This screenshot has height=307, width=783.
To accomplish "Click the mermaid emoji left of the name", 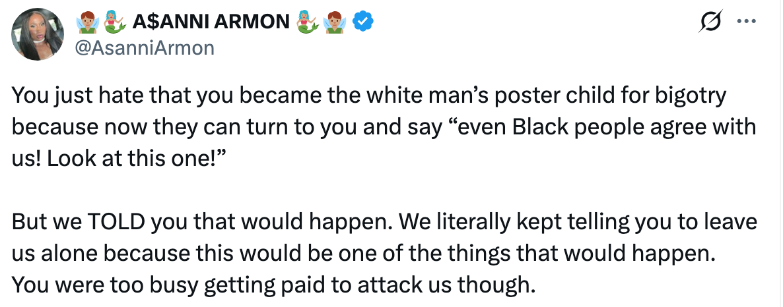I will (115, 22).
